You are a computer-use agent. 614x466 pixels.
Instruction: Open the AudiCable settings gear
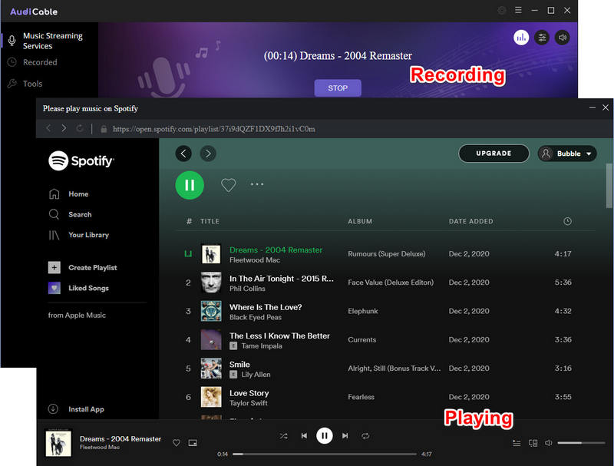coord(502,11)
